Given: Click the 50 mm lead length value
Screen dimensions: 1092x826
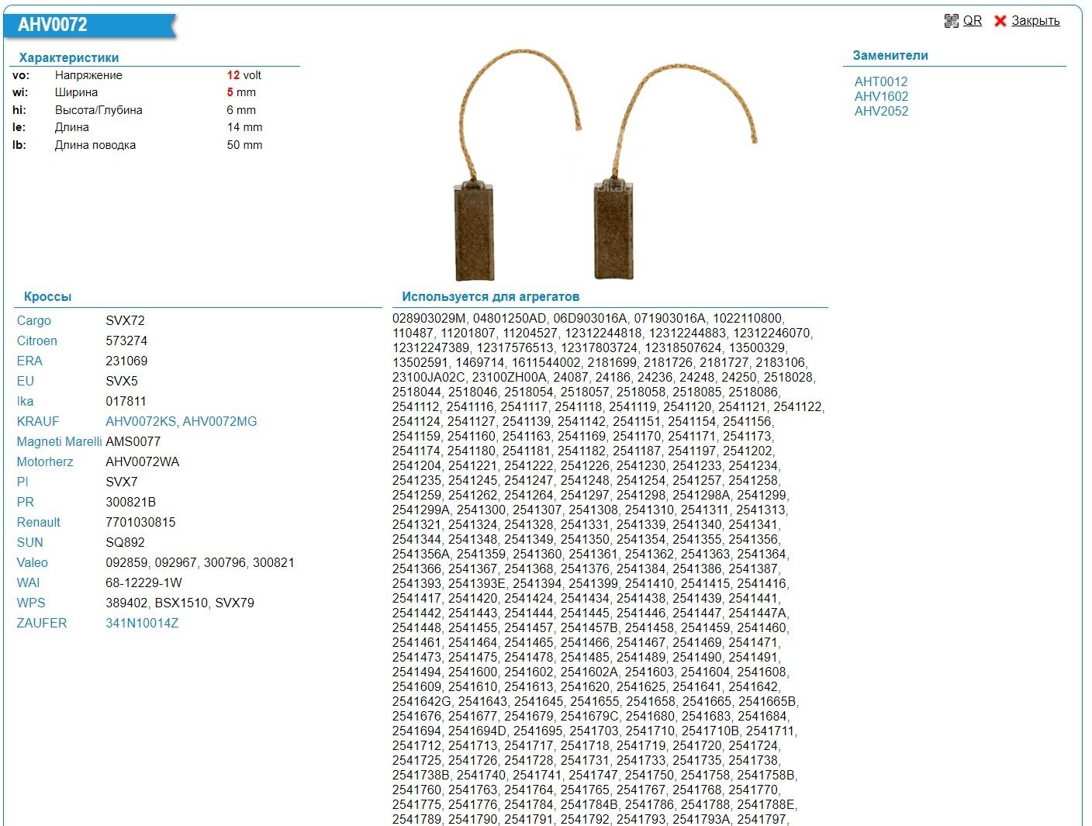Looking at the screenshot, I should [244, 145].
